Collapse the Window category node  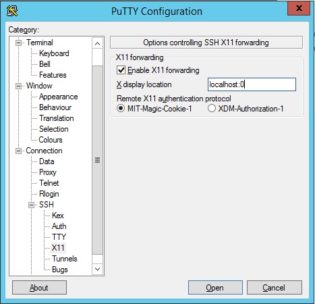pos(18,86)
